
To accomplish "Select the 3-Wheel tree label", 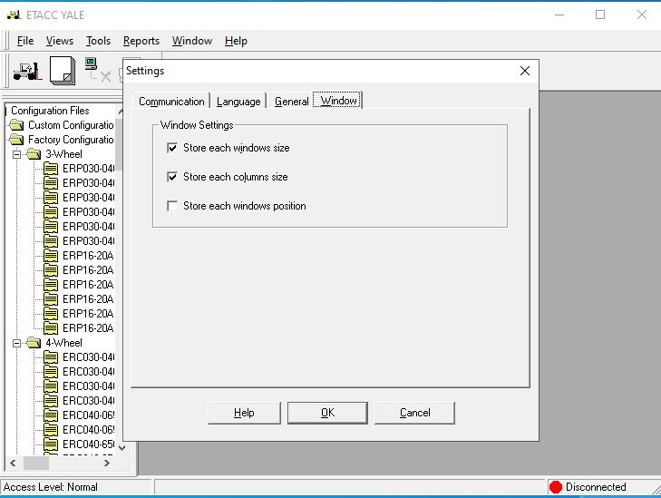I will pos(63,154).
